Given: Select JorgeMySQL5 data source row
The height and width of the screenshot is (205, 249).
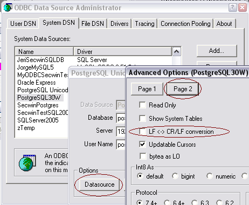Looking at the screenshot, I should tap(35, 67).
